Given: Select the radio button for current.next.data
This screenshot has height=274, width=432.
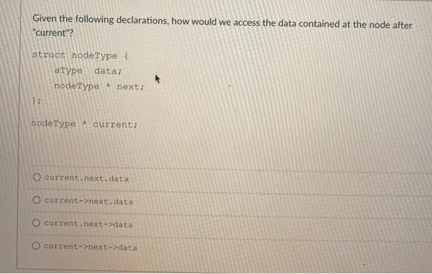Looking at the screenshot, I should click(36, 176).
